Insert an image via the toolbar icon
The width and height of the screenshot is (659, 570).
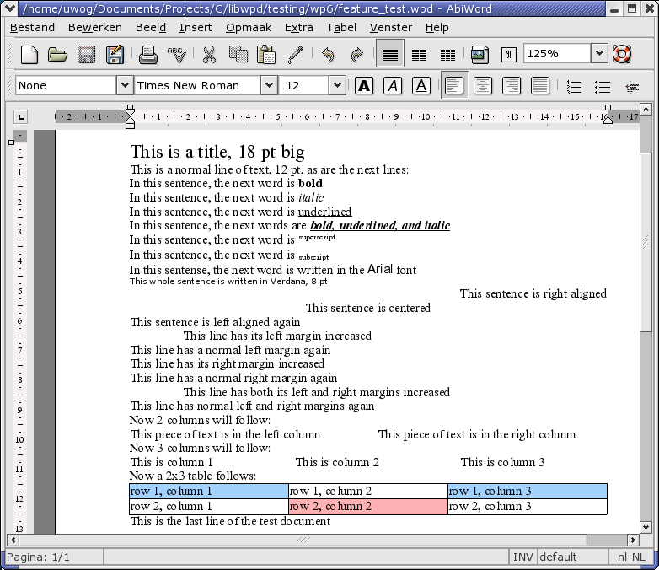pos(480,55)
